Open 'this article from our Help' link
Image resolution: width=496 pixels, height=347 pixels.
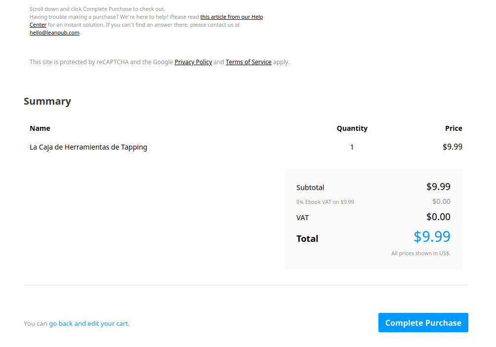point(232,17)
